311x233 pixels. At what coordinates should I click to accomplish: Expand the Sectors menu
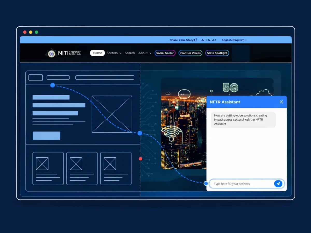[x=114, y=53]
